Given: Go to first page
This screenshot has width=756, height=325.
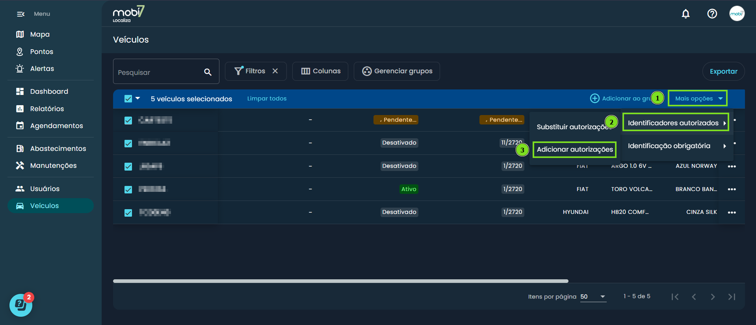Looking at the screenshot, I should pyautogui.click(x=675, y=297).
